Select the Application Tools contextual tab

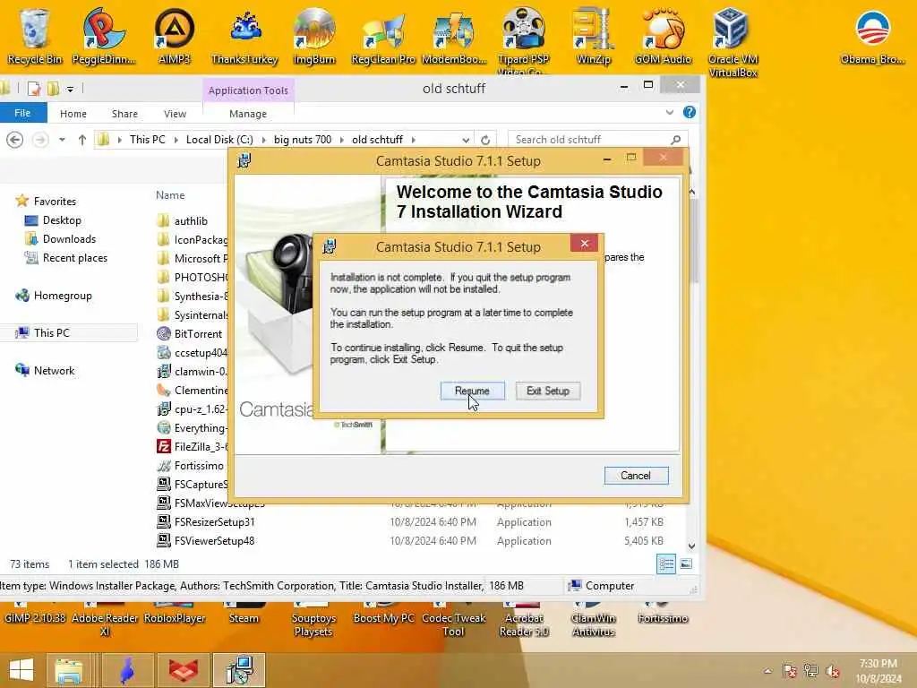point(248,90)
